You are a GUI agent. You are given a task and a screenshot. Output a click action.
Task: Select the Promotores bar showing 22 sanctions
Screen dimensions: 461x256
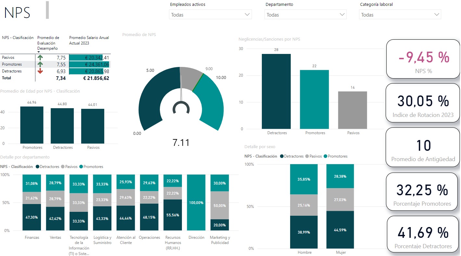click(314, 99)
